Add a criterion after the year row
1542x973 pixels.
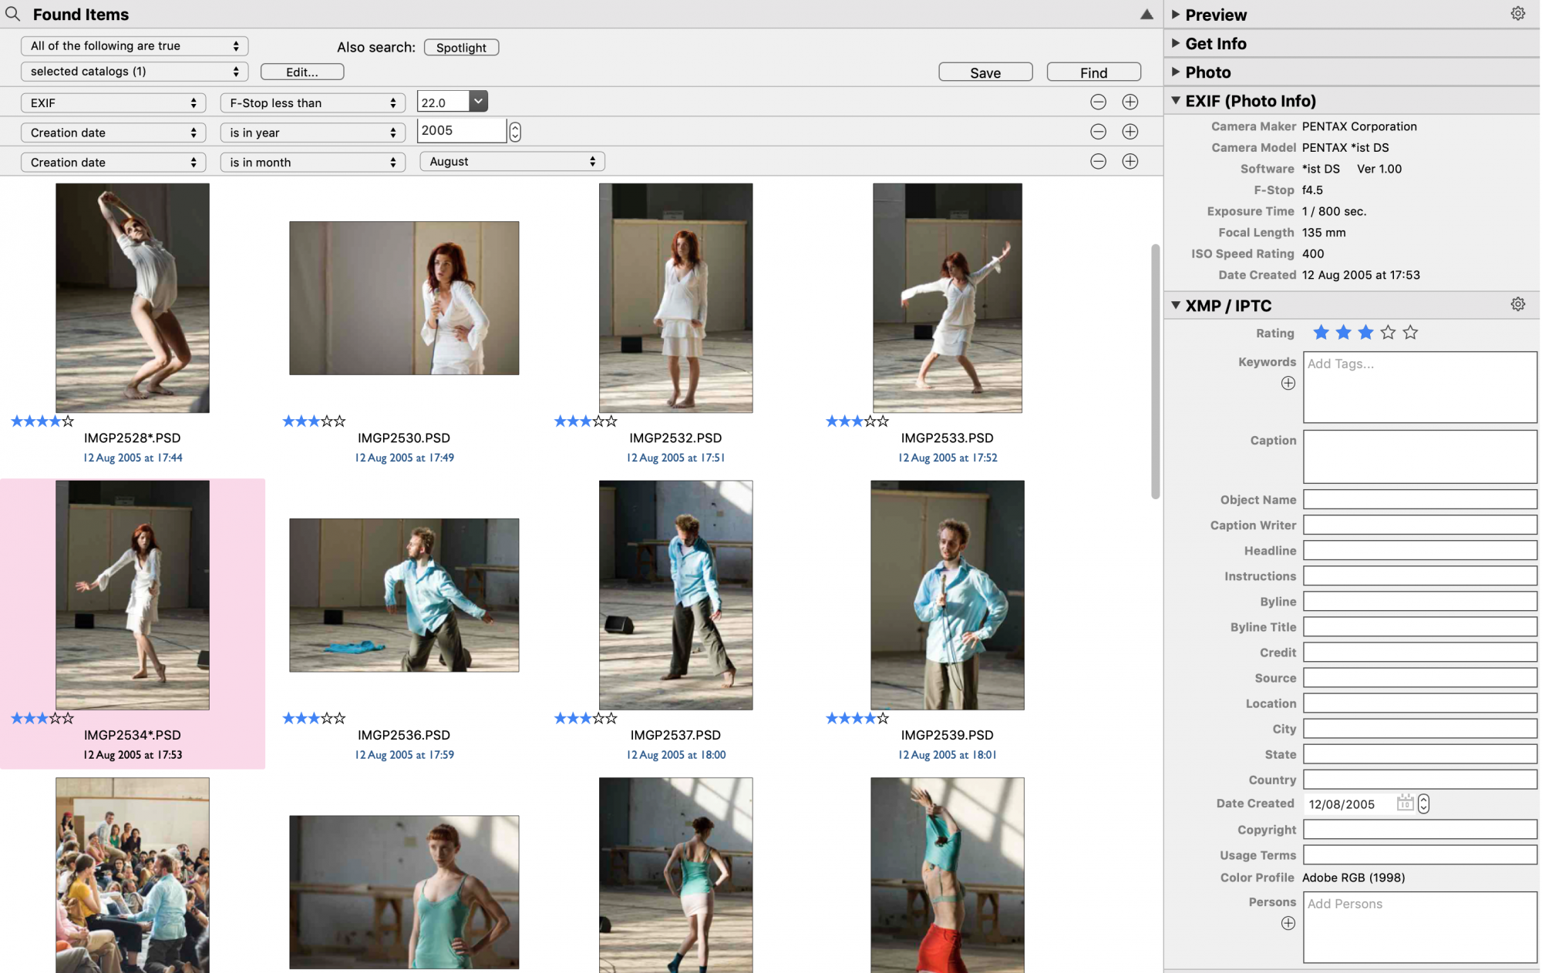1130,132
